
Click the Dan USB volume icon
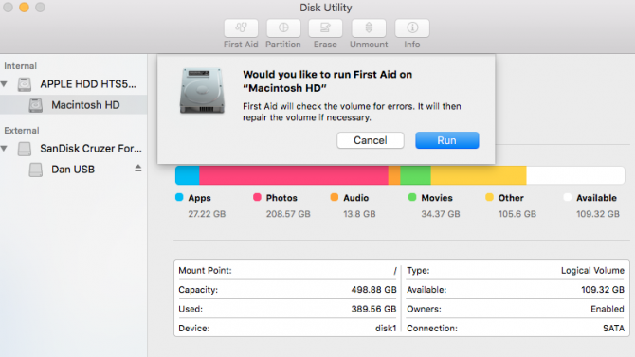[36, 170]
